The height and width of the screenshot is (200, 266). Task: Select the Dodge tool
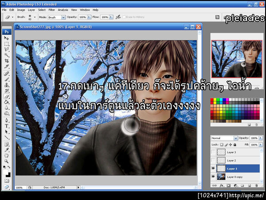tap(7, 113)
